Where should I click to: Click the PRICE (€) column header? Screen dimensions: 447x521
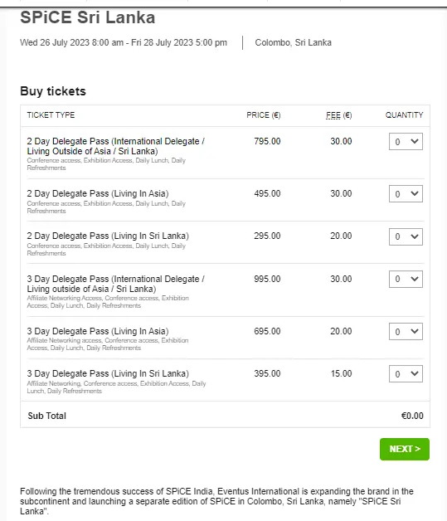(264, 115)
